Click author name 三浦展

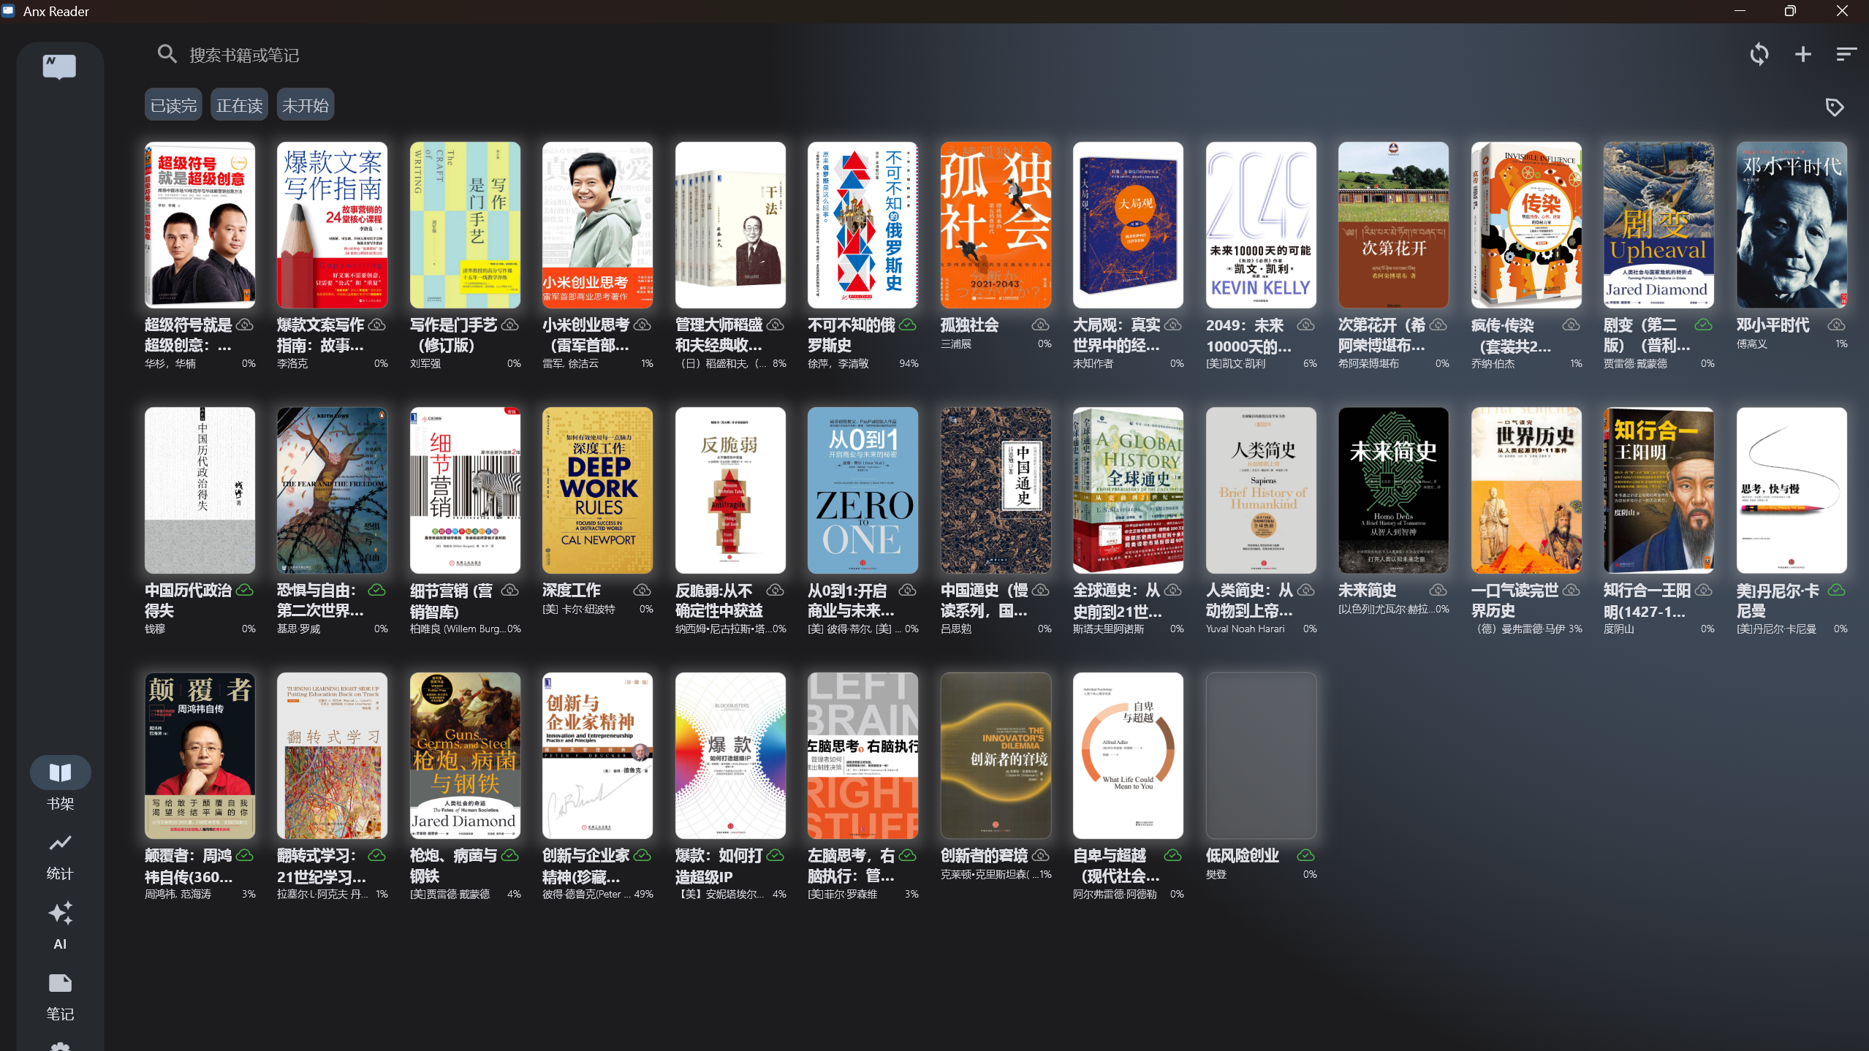point(956,344)
